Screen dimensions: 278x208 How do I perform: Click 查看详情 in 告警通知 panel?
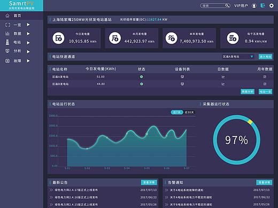[264, 182]
